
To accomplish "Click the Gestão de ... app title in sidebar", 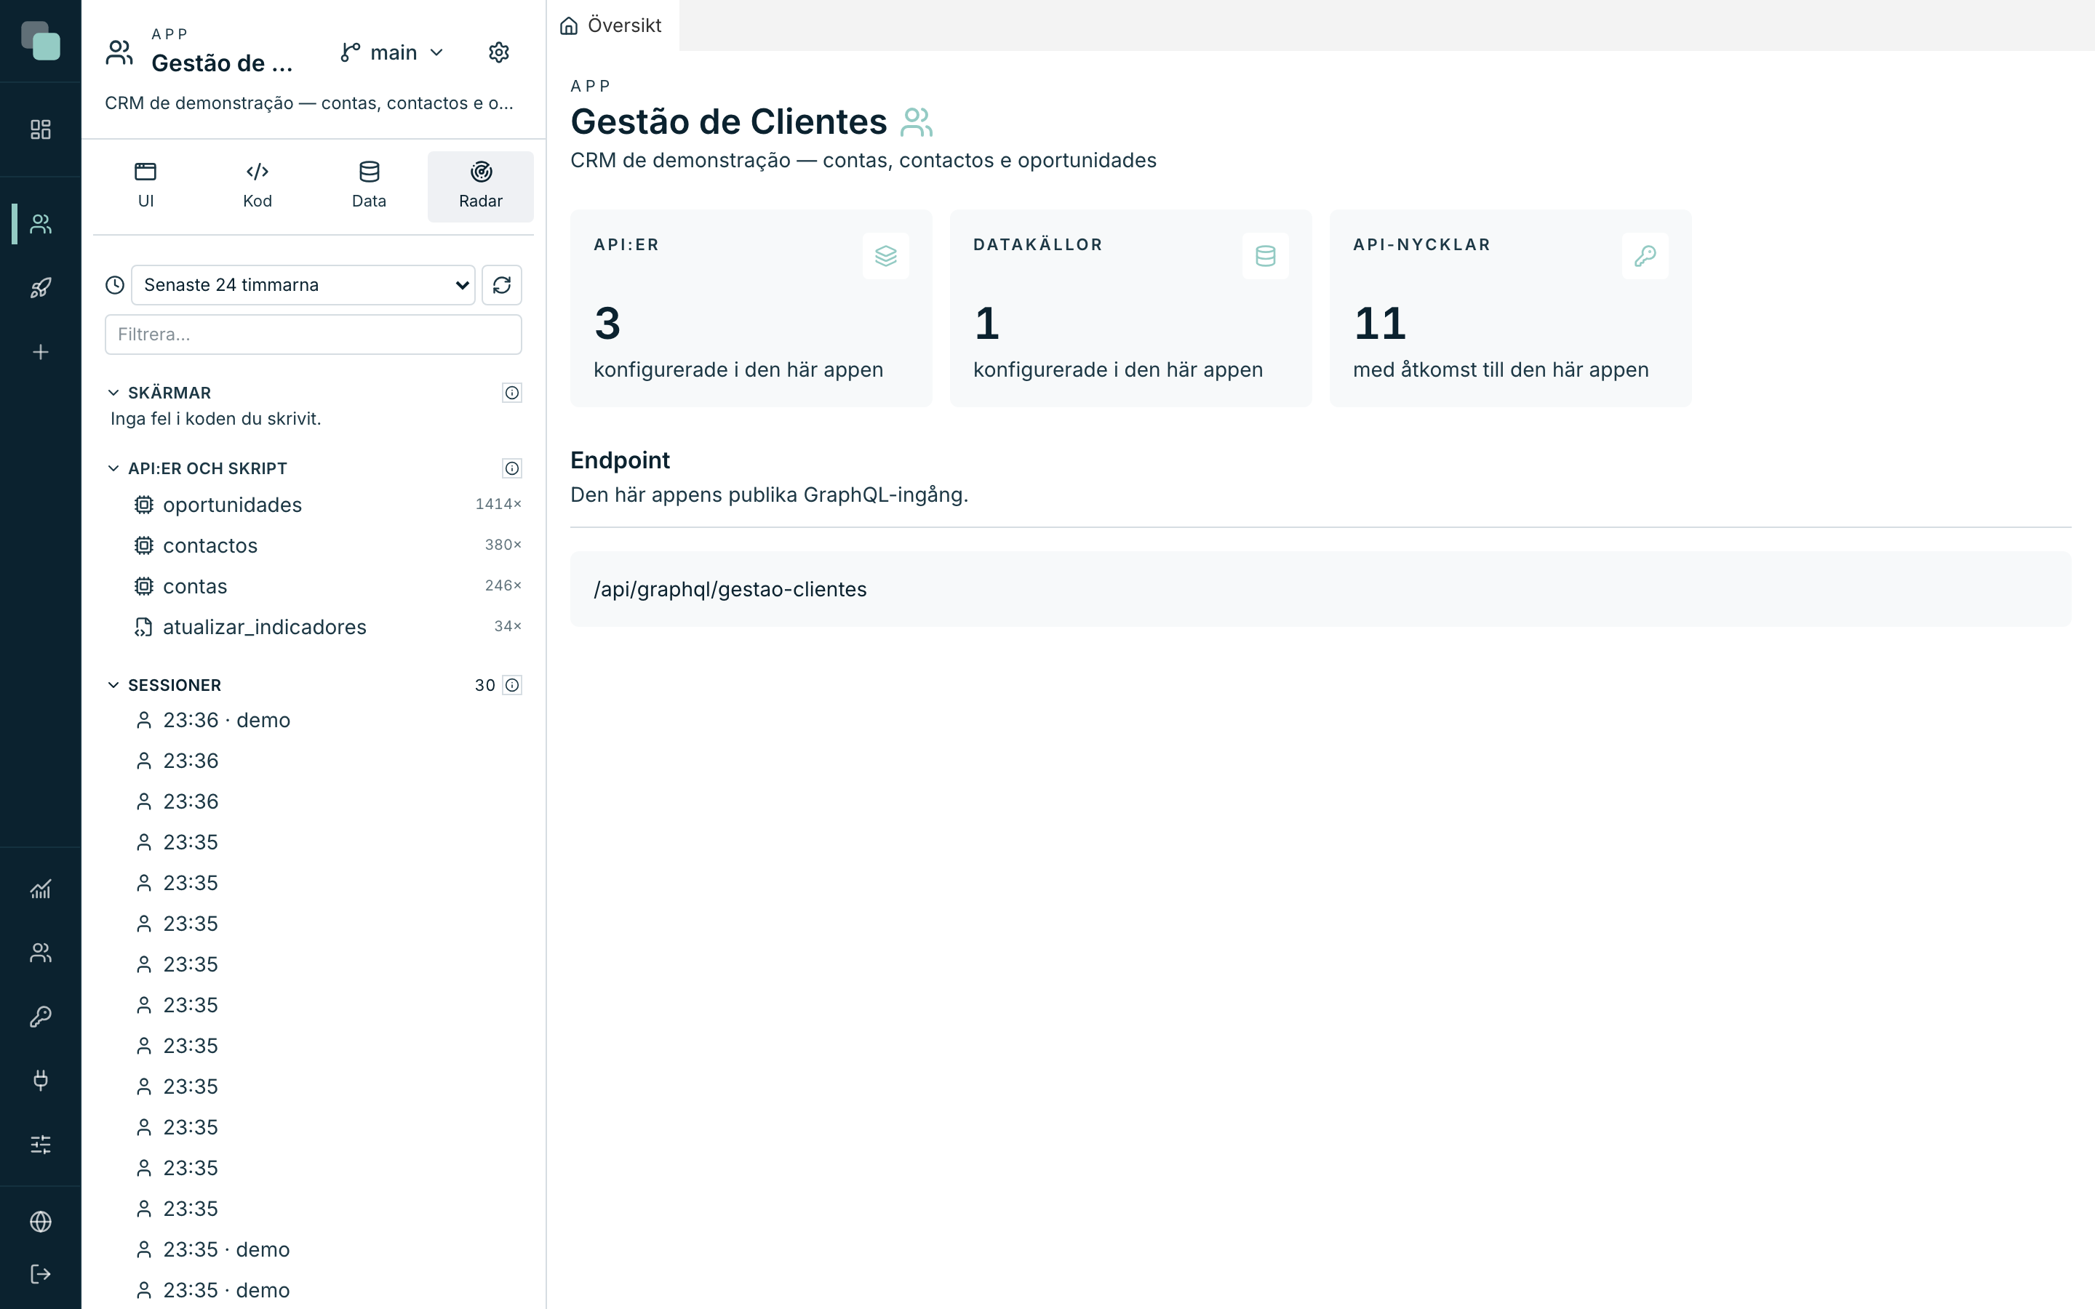I will tap(223, 63).
